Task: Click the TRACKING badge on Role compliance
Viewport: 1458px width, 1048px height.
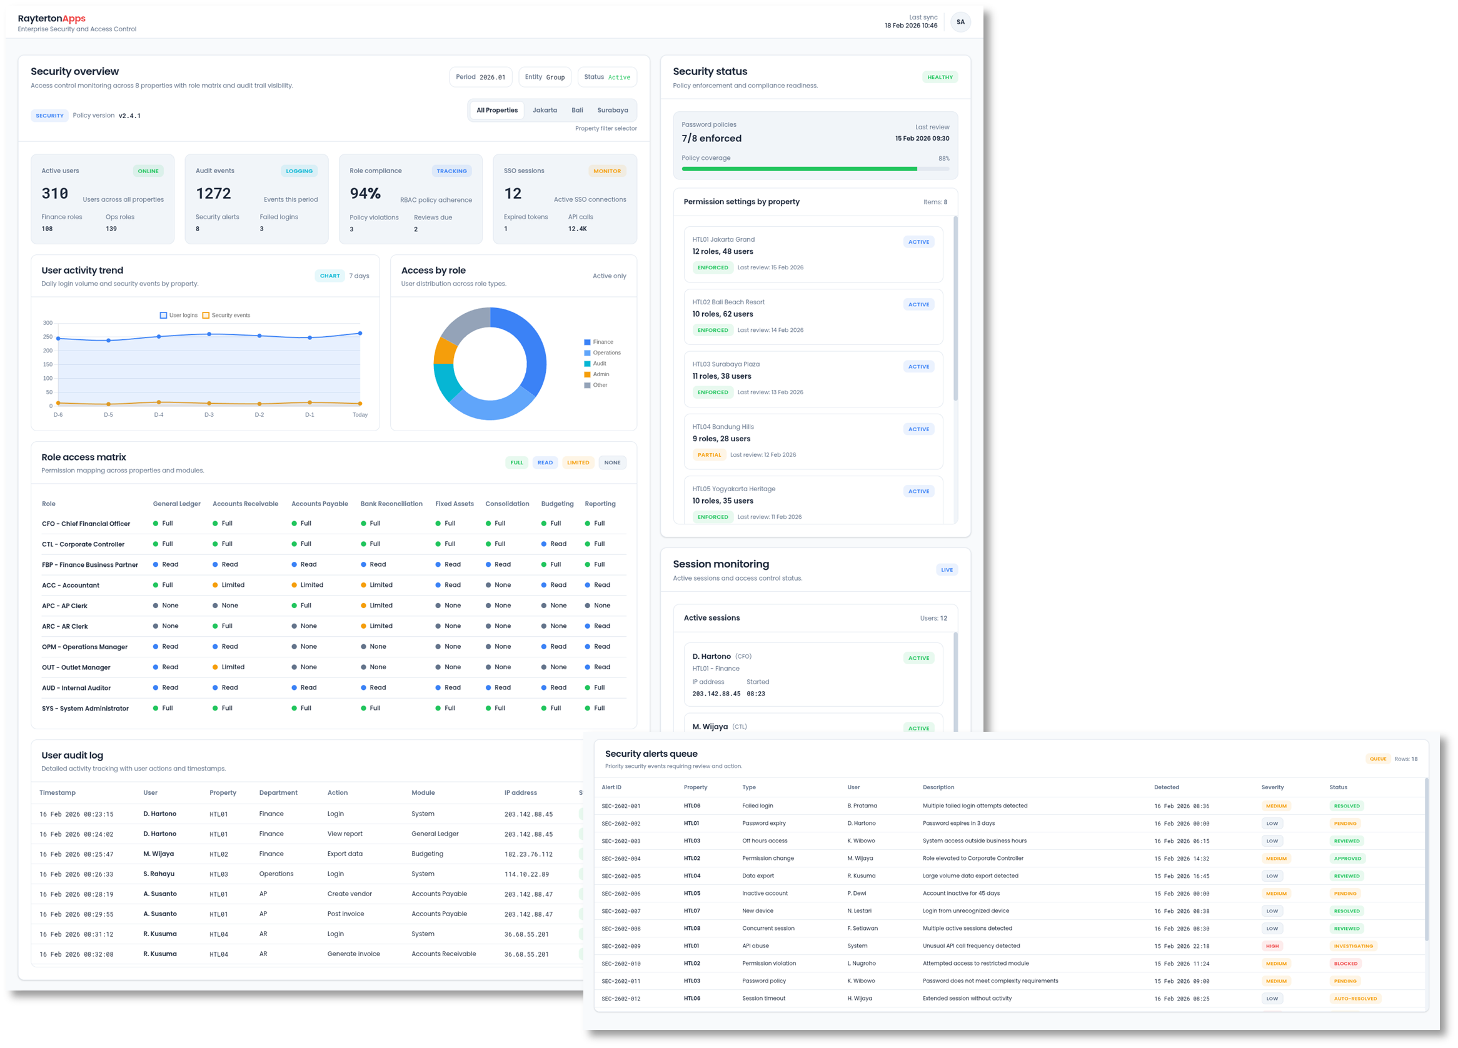Action: tap(452, 171)
